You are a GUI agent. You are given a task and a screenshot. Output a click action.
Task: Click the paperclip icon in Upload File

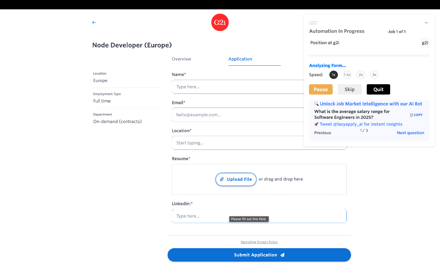222,179
